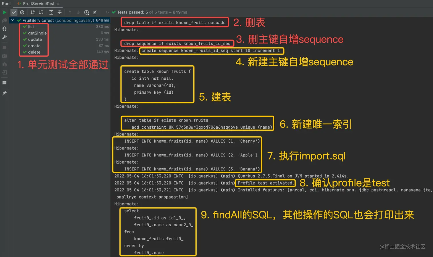The height and width of the screenshot is (257, 433).
Task: Click the 'create sequence known_fruits_id_seq' console line
Action: [210, 51]
